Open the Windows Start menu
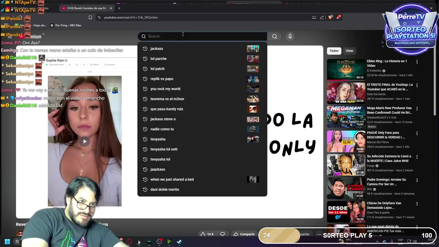The height and width of the screenshot is (247, 439). pyautogui.click(x=7, y=242)
